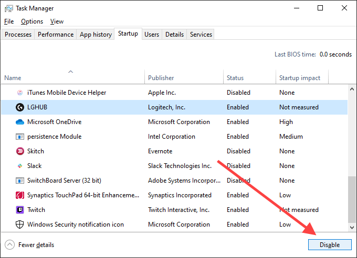The height and width of the screenshot is (258, 357).
Task: Sort by Startup impact column
Action: pos(299,78)
